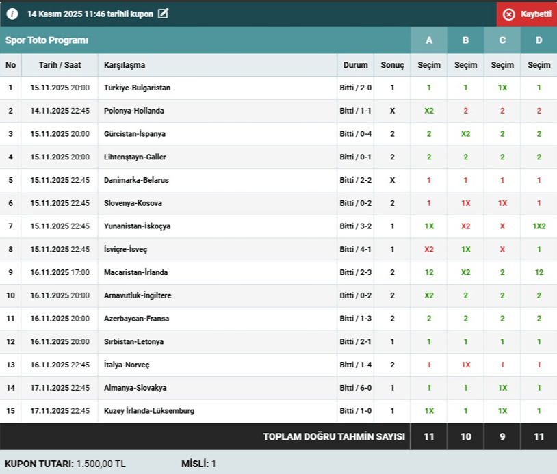557x474 pixels.
Task: Switch to column C header
Action: point(502,40)
